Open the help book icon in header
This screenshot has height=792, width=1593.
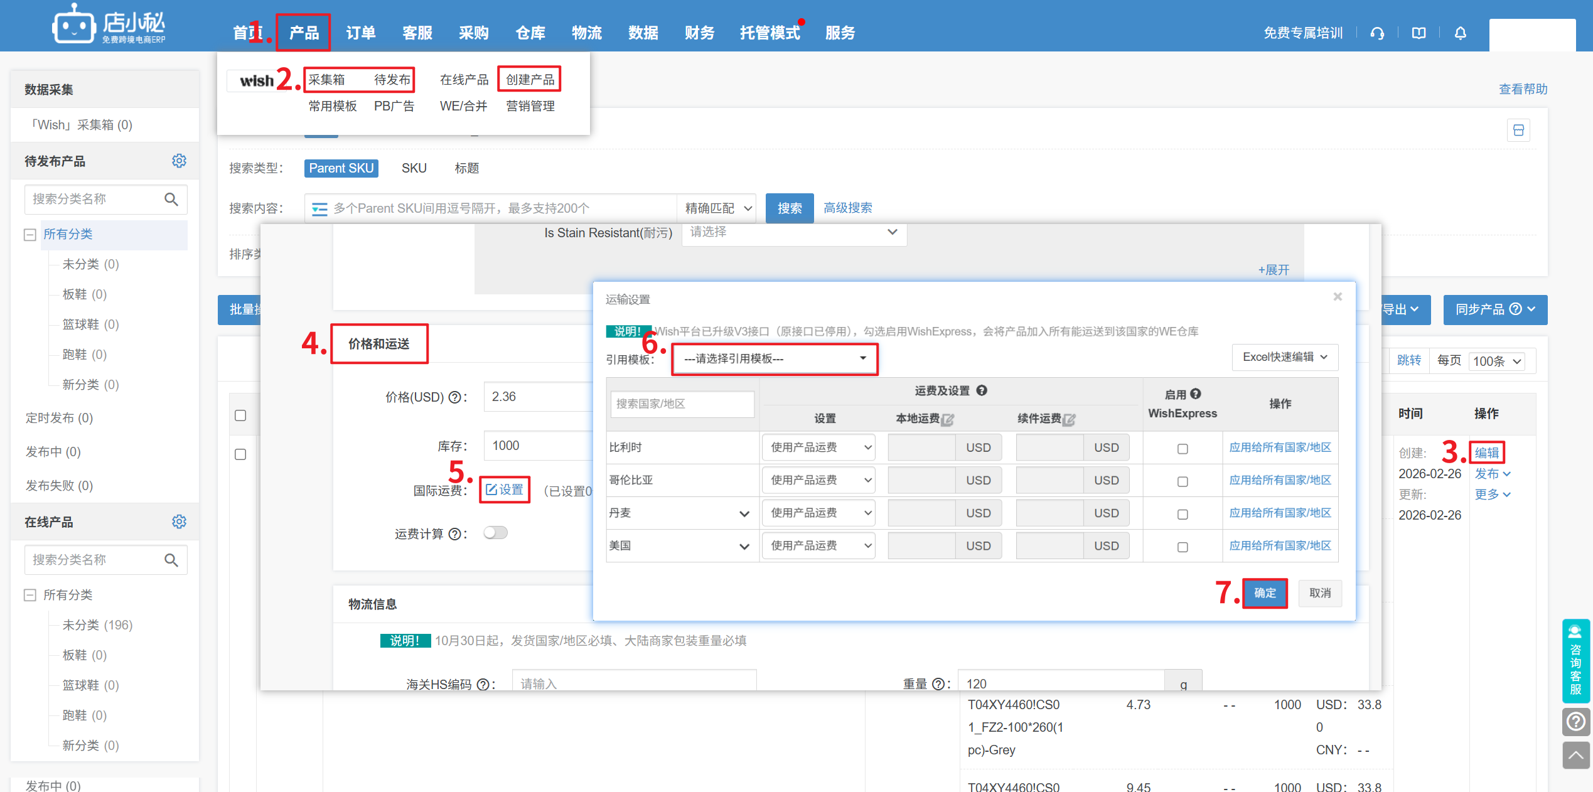tap(1419, 33)
